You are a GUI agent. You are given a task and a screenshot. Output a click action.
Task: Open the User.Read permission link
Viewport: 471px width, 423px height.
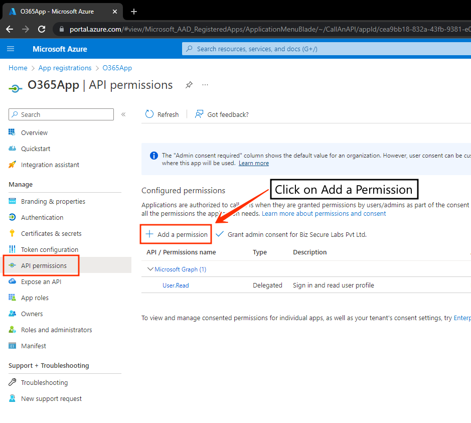[x=176, y=285]
